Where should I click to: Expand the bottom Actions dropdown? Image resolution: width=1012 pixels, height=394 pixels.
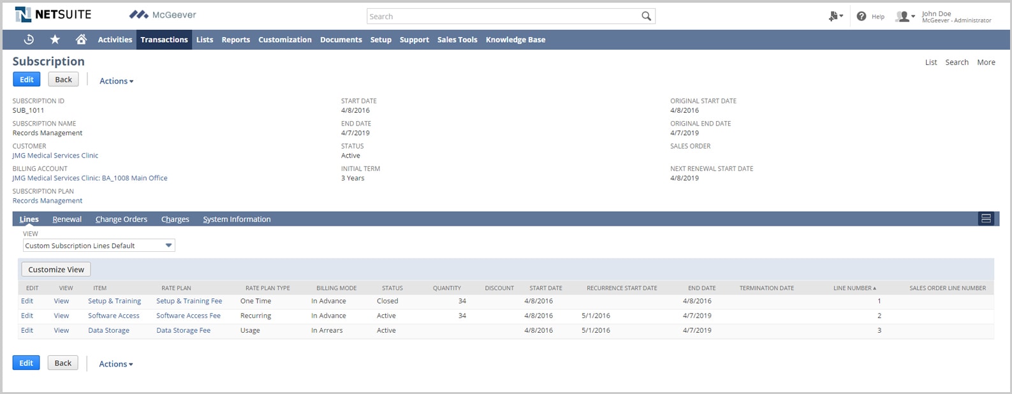(116, 364)
